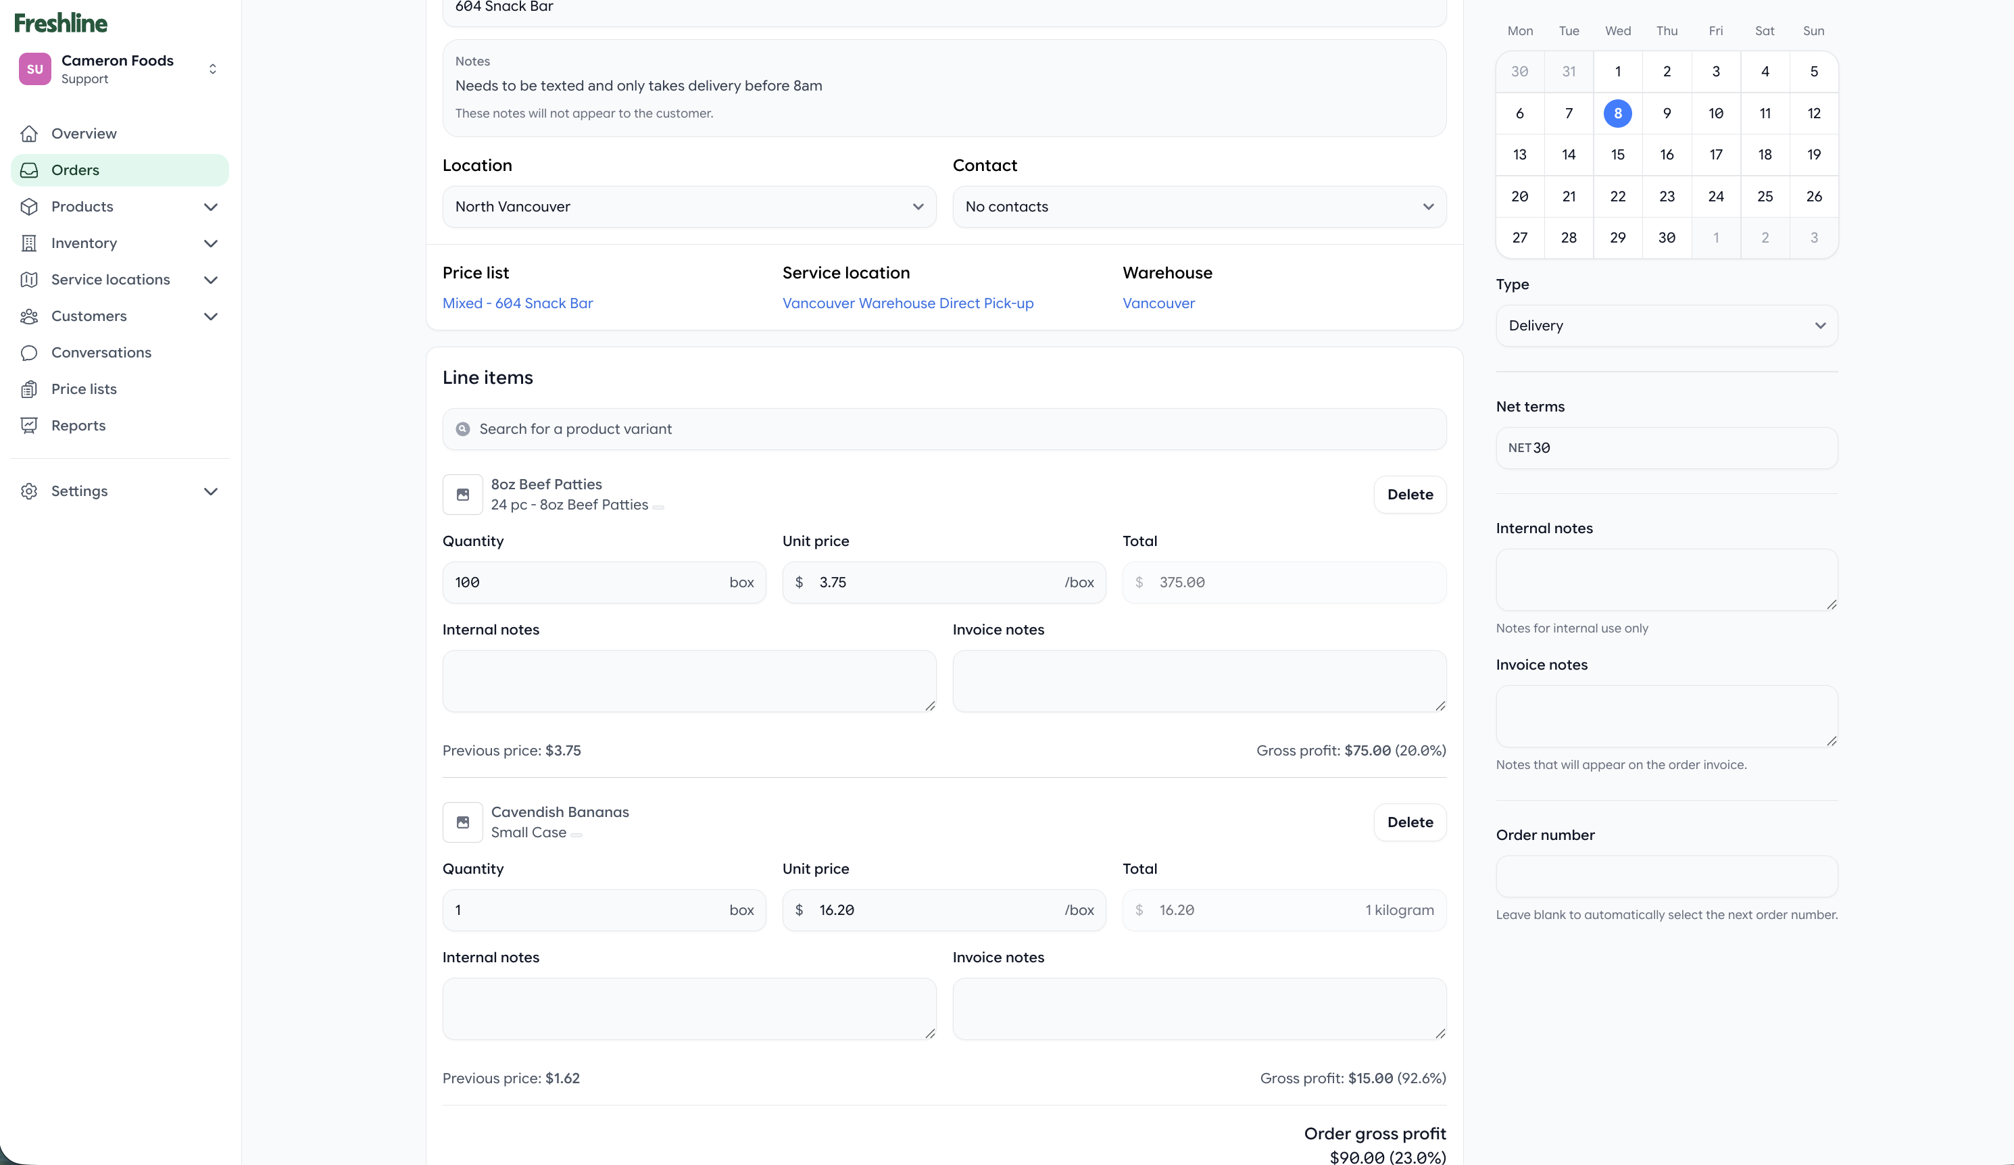
Task: Click the Conversations chat bubble icon
Action: coord(30,352)
